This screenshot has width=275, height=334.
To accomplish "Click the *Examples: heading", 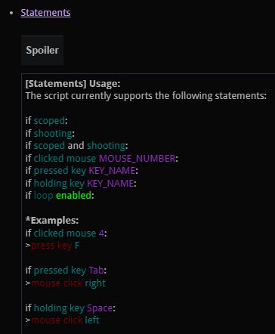I will [x=52, y=221].
